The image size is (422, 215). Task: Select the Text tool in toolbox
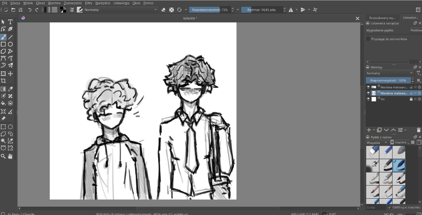pyautogui.click(x=10, y=22)
